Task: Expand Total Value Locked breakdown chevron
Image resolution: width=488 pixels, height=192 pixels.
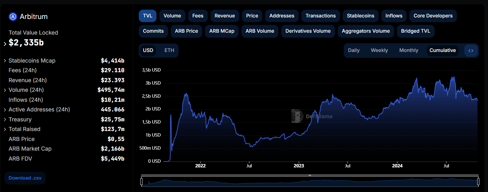Action: [5, 44]
